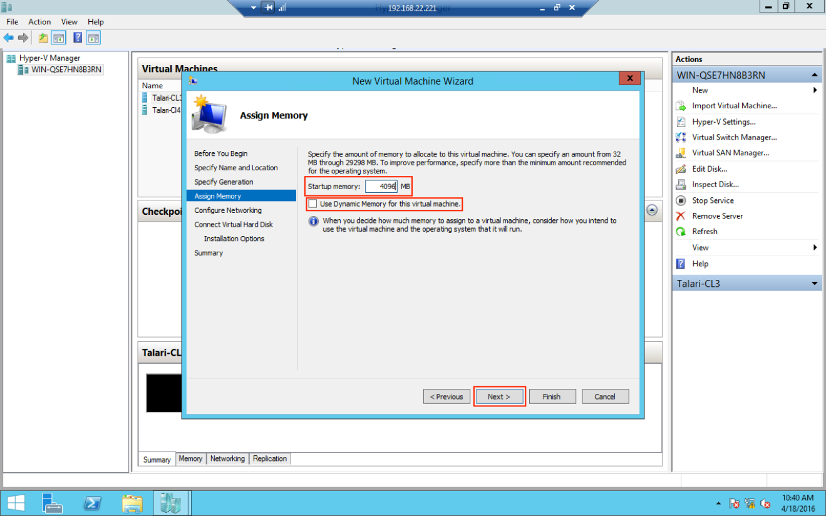Click the Inspect Disk icon

[x=681, y=185]
